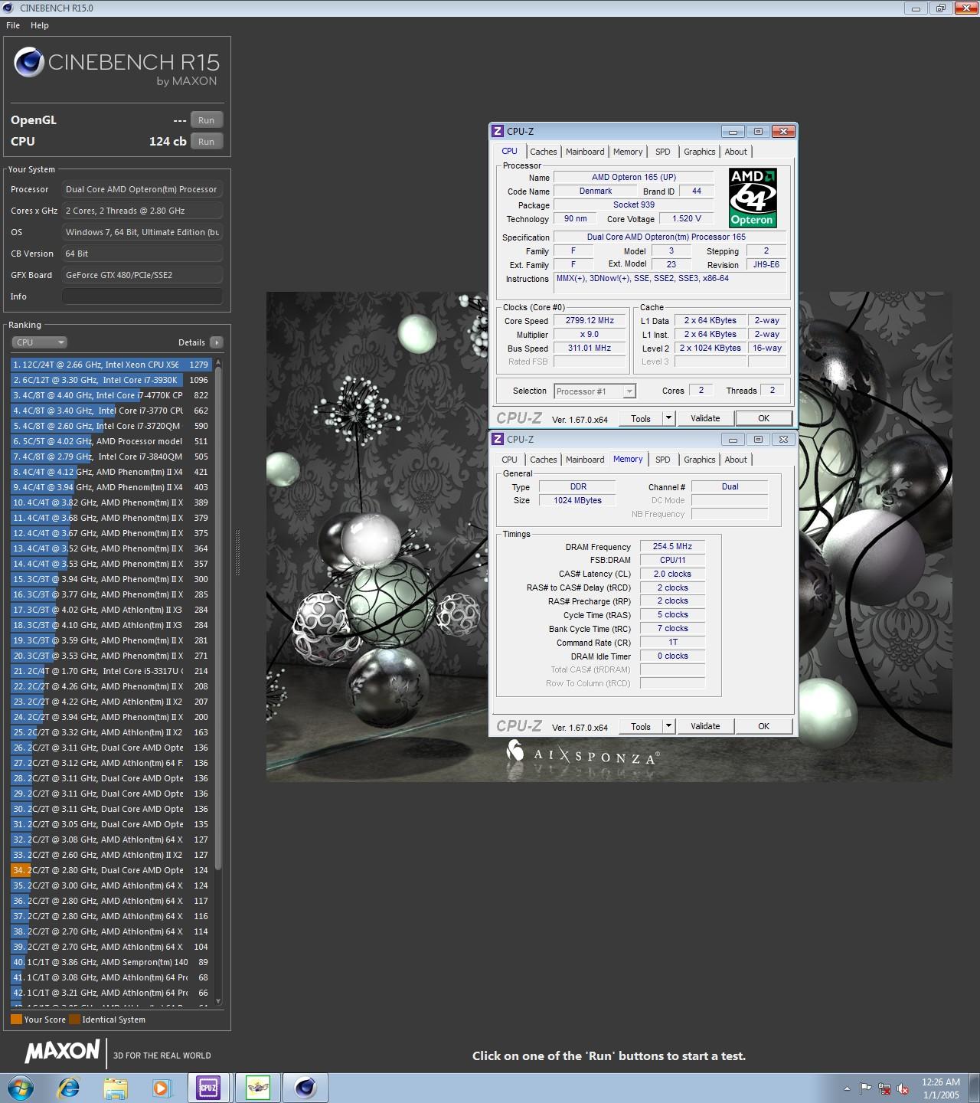This screenshot has height=1103, width=980.
Task: Click the ranking list scrollbar
Action: coord(218,617)
